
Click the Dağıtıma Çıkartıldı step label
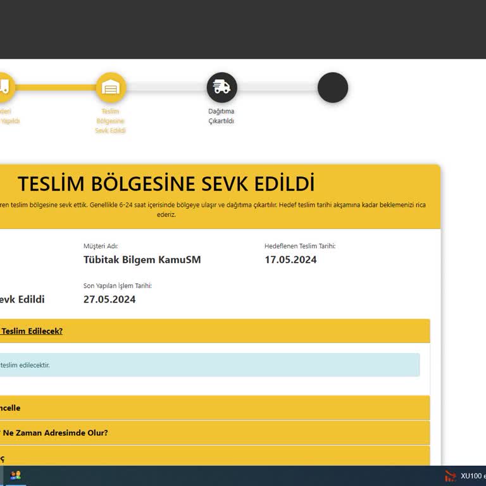tap(221, 116)
